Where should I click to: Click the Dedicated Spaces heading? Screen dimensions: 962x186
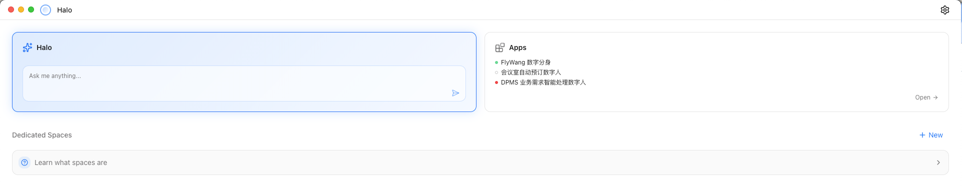click(x=42, y=135)
